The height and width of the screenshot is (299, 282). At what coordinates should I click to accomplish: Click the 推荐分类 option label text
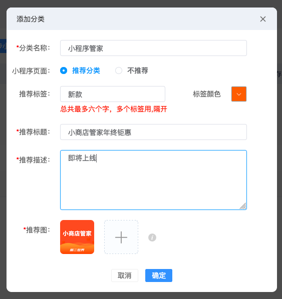(x=86, y=70)
